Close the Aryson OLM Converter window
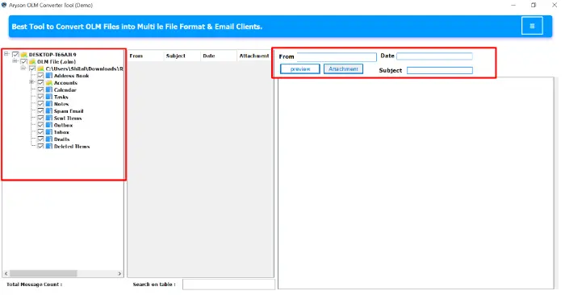 [555, 5]
